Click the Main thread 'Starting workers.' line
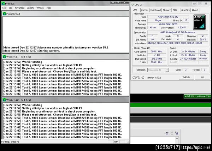Image resolution: width=212 pixels, height=151 pixels. pyautogui.click(x=31, y=51)
